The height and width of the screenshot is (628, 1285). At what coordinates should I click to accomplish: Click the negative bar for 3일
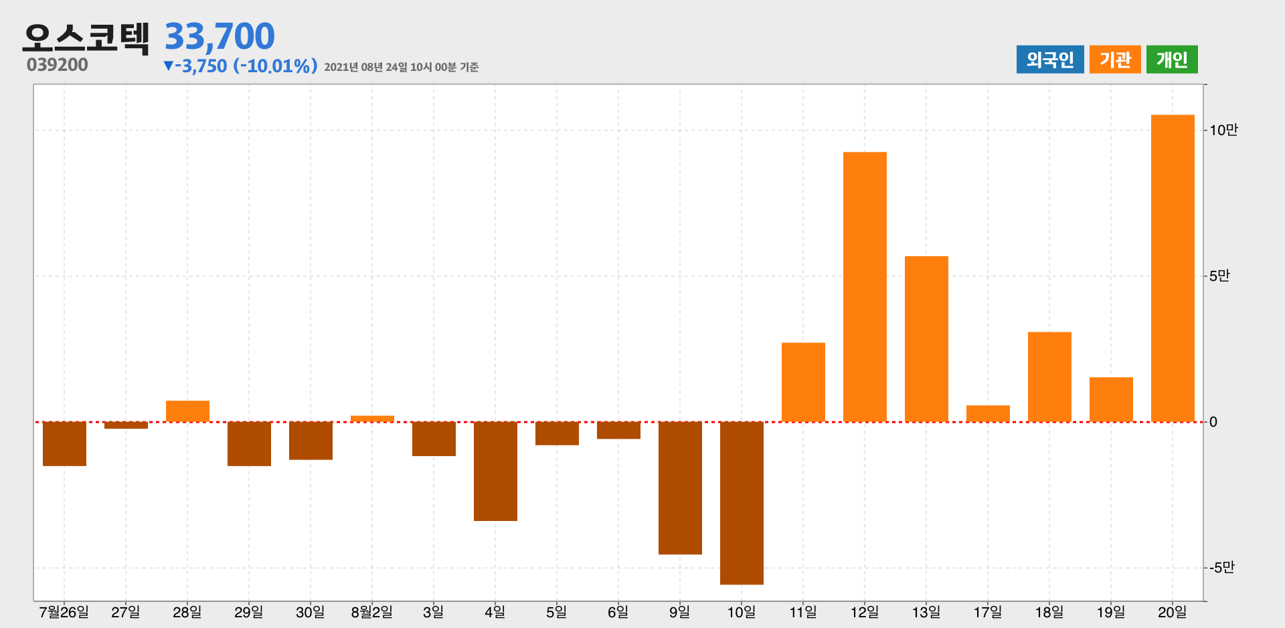pos(434,439)
